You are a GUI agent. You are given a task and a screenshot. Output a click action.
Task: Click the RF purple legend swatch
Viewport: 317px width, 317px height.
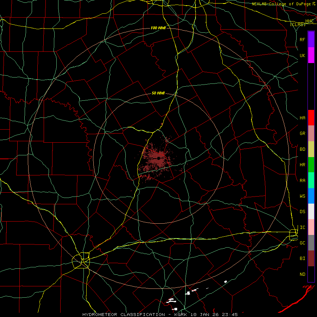[311, 39]
